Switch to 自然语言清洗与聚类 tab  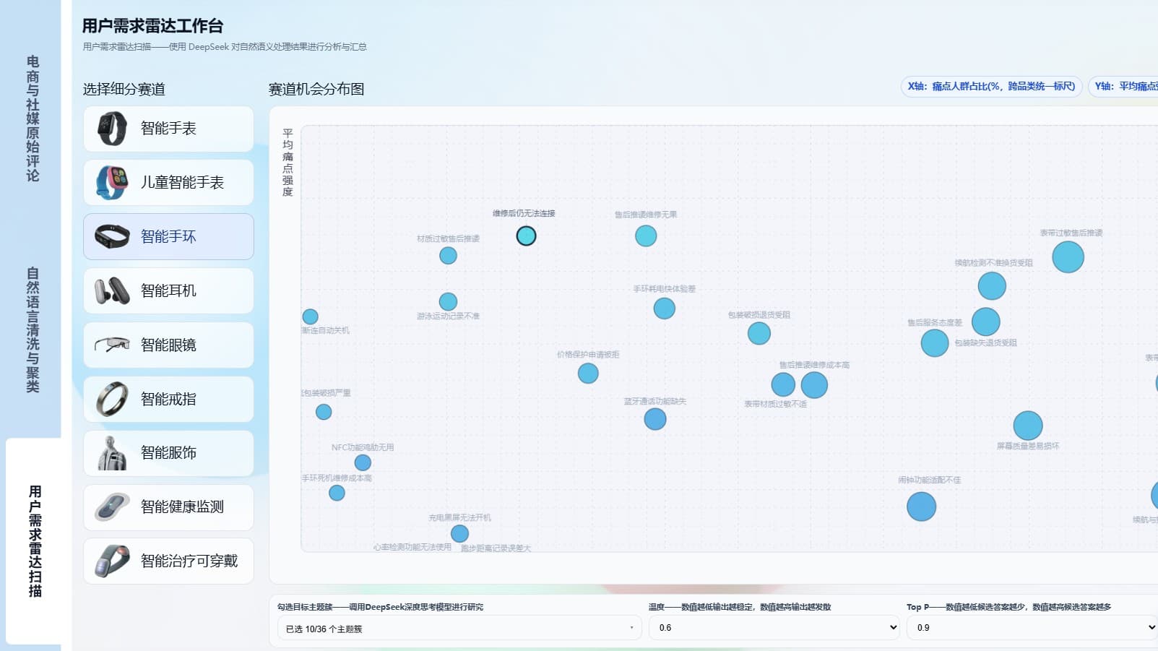pyautogui.click(x=33, y=330)
